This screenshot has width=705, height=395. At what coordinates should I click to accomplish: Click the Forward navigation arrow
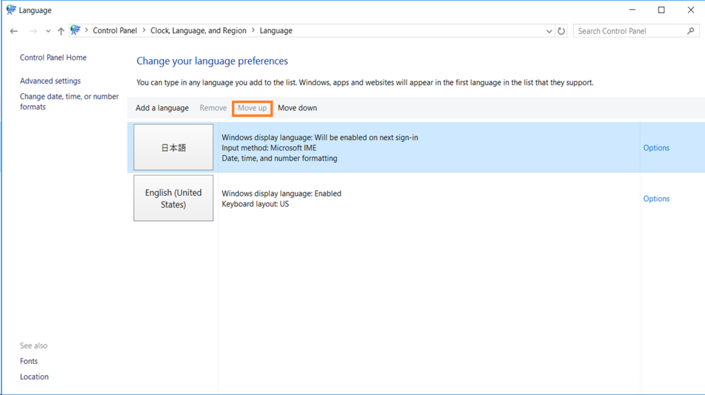click(33, 31)
